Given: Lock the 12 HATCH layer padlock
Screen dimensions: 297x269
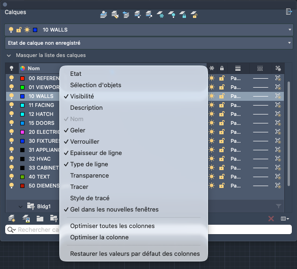Looking at the screenshot, I should point(222,114).
